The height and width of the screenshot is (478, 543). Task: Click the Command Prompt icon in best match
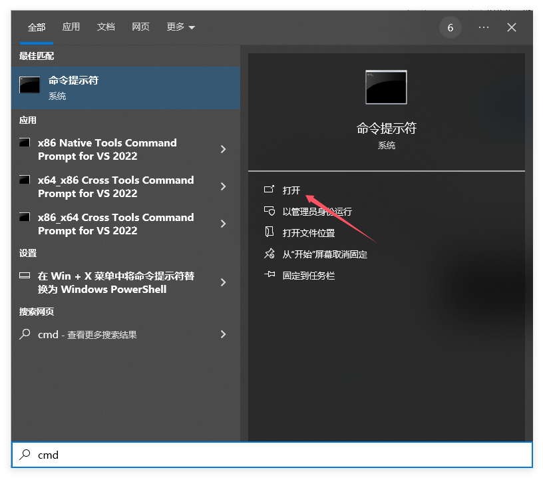(x=30, y=85)
